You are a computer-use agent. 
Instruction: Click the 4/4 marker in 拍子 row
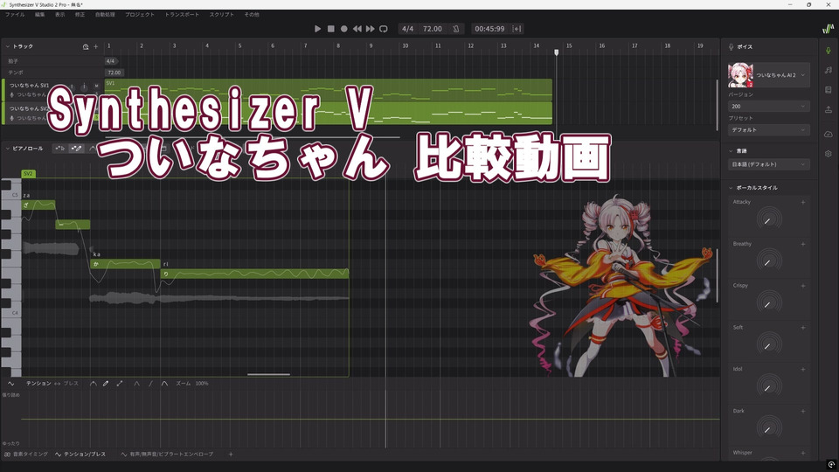click(x=110, y=61)
